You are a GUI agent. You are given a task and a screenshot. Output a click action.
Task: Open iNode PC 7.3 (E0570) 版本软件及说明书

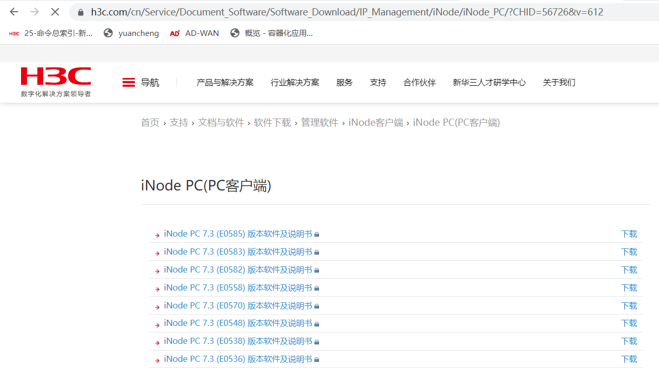coord(238,306)
